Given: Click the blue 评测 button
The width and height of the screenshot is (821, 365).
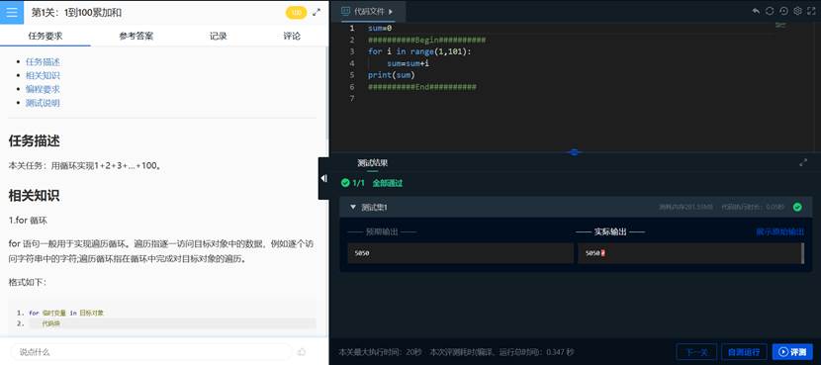Looking at the screenshot, I should (792, 352).
